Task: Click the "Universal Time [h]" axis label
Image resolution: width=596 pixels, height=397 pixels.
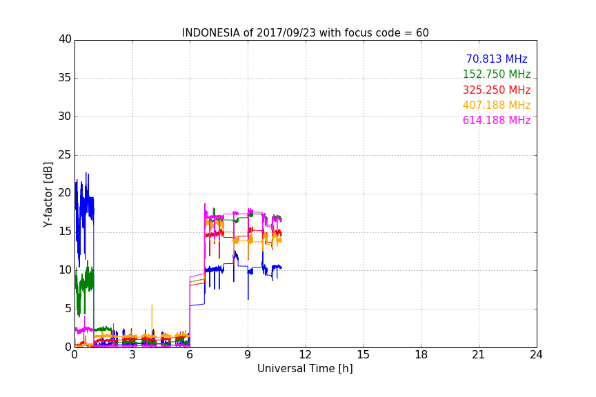Action: click(x=305, y=369)
